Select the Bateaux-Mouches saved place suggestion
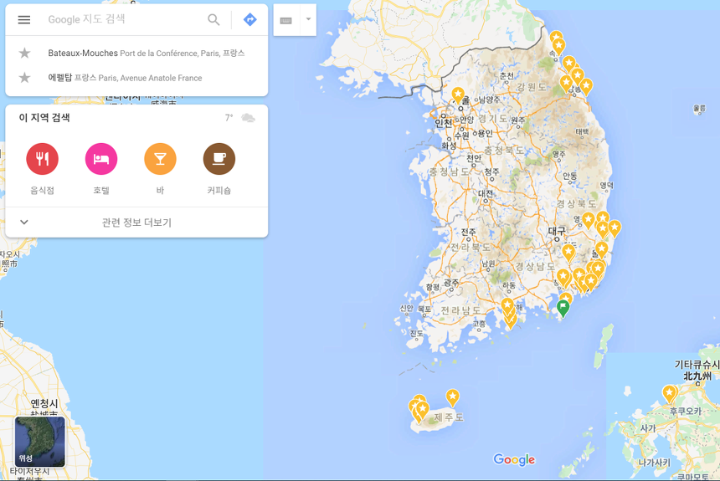 [x=136, y=53]
